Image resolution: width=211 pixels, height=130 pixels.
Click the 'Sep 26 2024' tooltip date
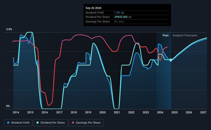(x=93, y=8)
